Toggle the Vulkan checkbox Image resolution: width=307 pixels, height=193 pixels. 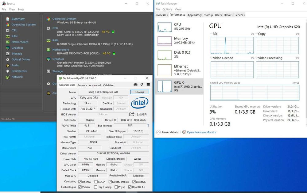click(x=80, y=187)
